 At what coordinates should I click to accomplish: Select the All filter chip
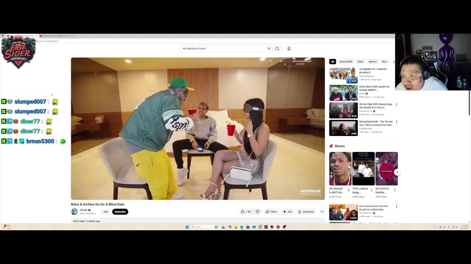coord(332,62)
